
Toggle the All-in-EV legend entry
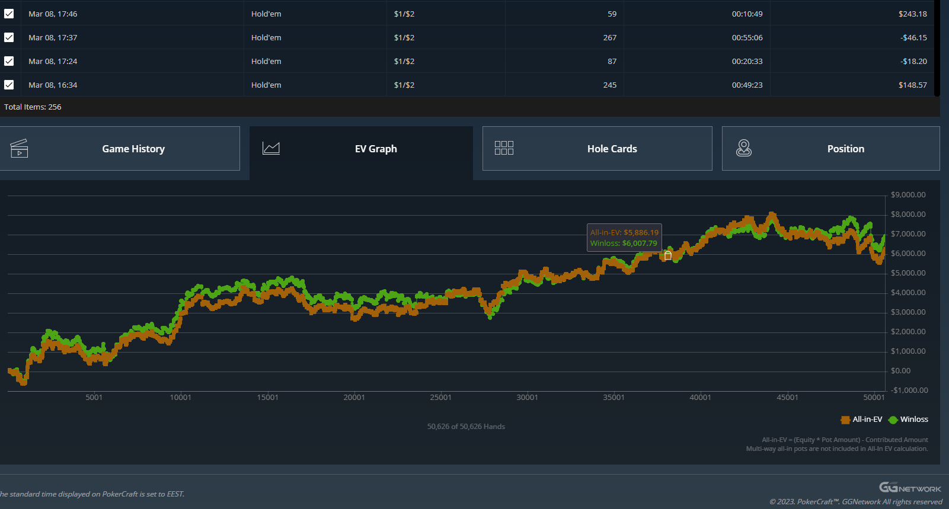coord(861,420)
